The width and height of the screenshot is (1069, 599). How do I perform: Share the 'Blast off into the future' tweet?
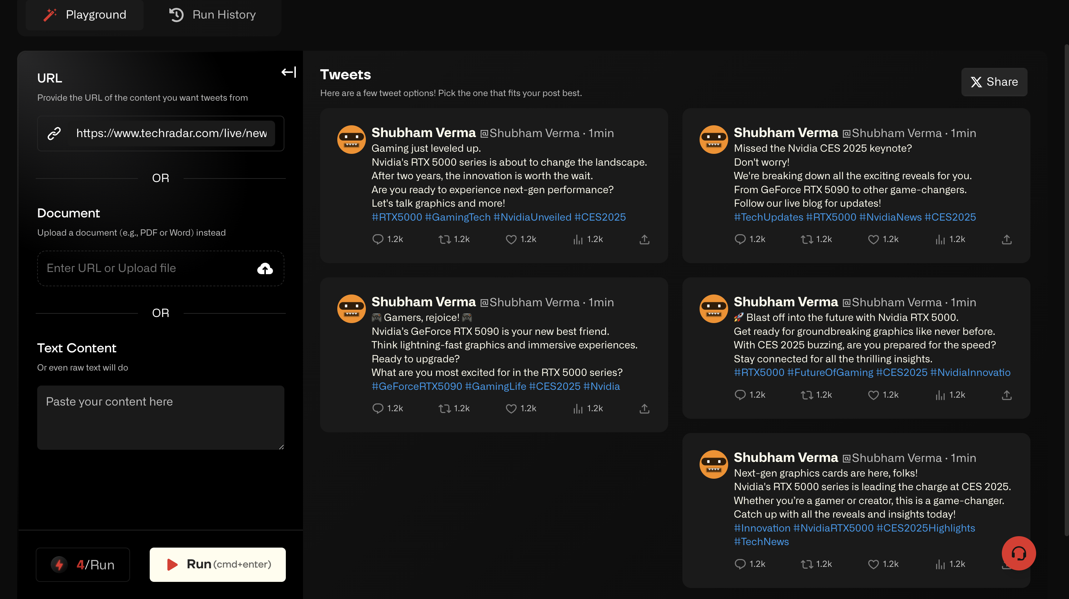tap(1007, 395)
